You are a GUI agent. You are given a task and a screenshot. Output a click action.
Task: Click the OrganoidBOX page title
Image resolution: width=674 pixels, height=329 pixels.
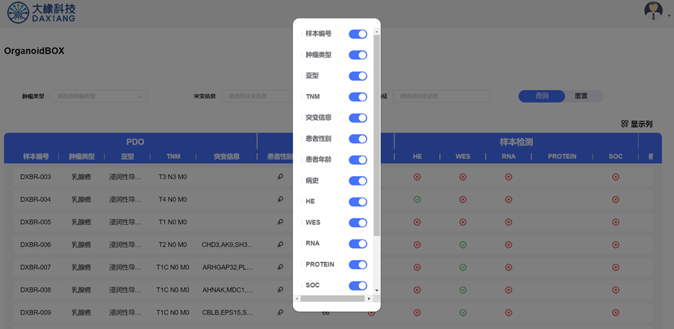[x=35, y=50]
